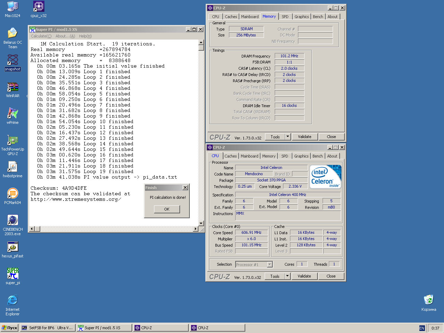444x333 pixels.
Task: Launch PCMark04 from the desktop
Action: 12,196
